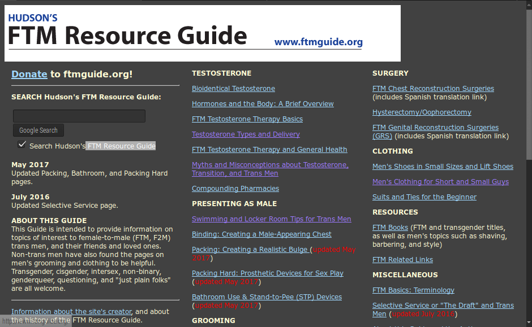Focus the site search text field
The height and width of the screenshot is (327, 532).
(x=79, y=116)
